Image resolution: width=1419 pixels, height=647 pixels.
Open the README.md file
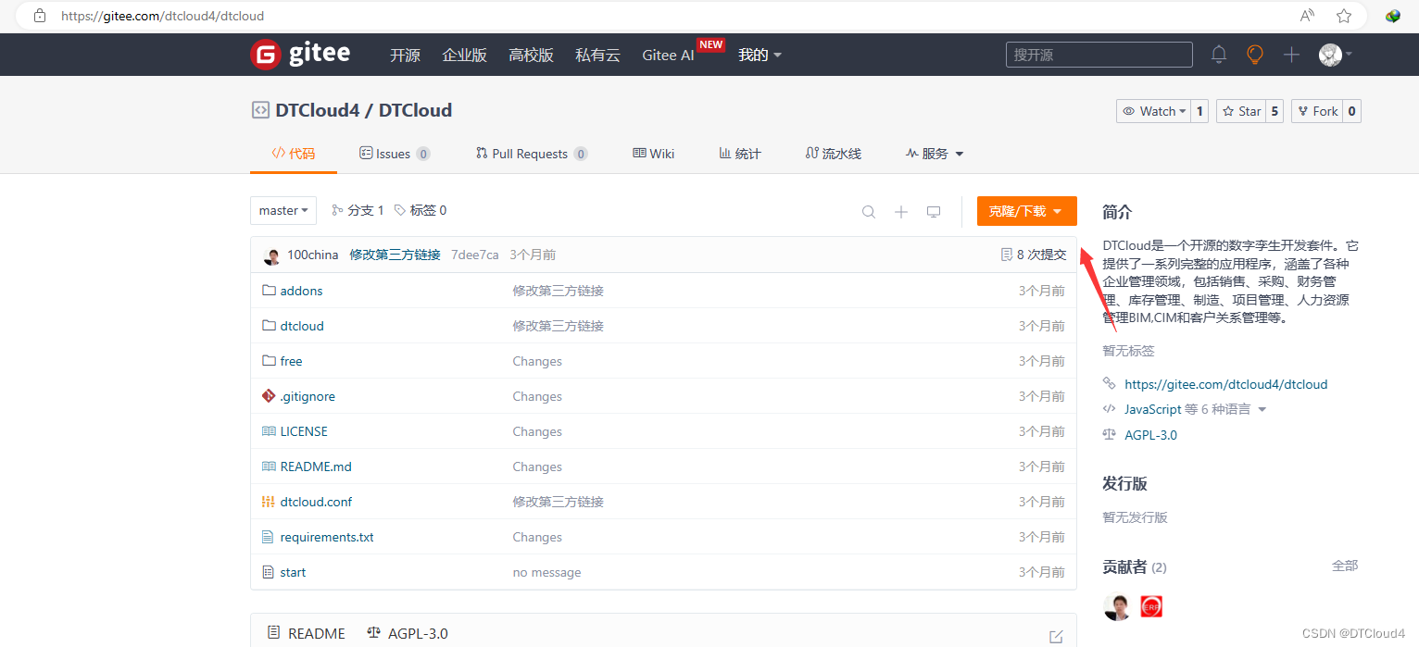[315, 466]
